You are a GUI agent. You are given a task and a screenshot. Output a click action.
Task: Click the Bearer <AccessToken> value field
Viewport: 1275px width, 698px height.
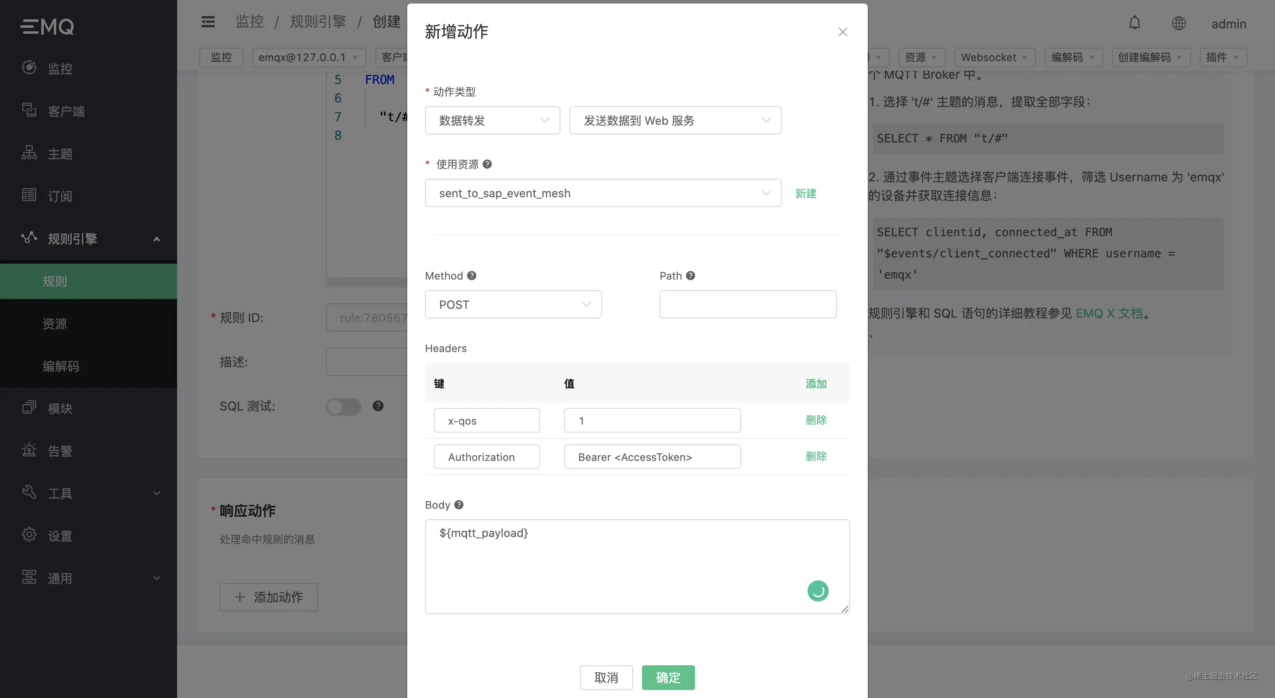tap(653, 456)
